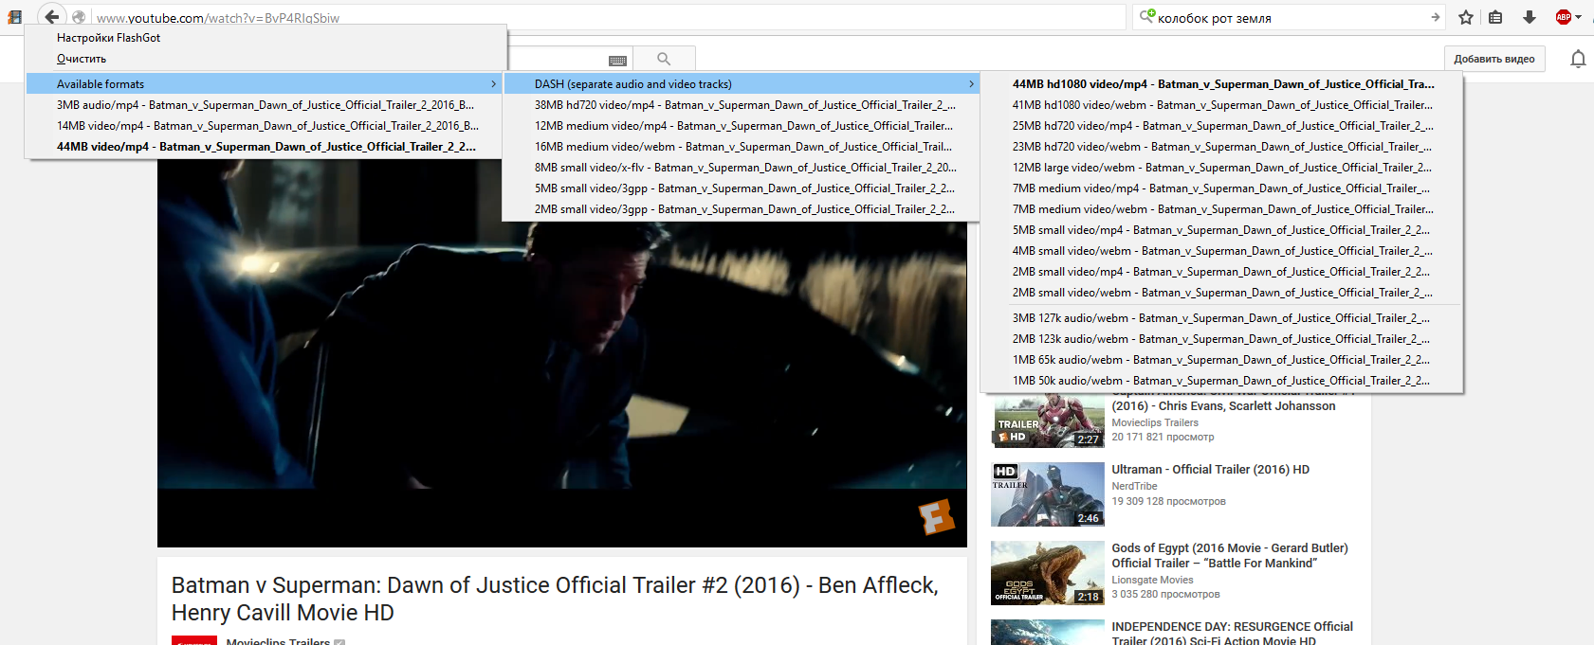This screenshot has height=645, width=1594.
Task: Select 12MB medium video/mp4 entry
Action: tap(742, 126)
